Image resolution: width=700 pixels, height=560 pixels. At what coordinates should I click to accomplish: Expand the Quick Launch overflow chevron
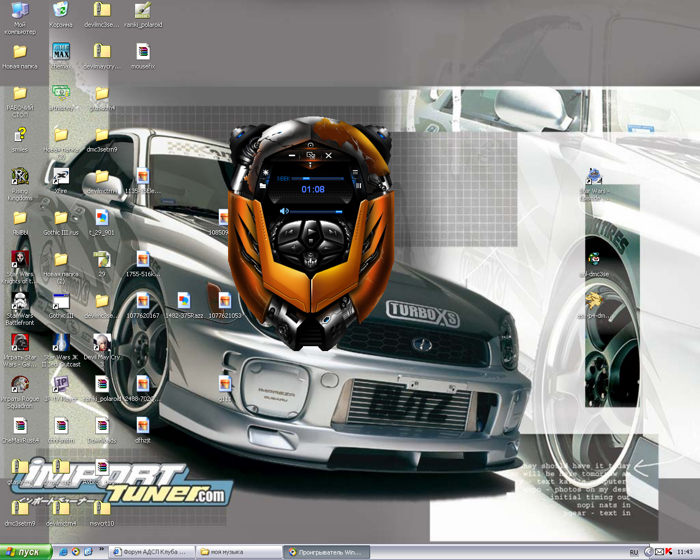101,549
